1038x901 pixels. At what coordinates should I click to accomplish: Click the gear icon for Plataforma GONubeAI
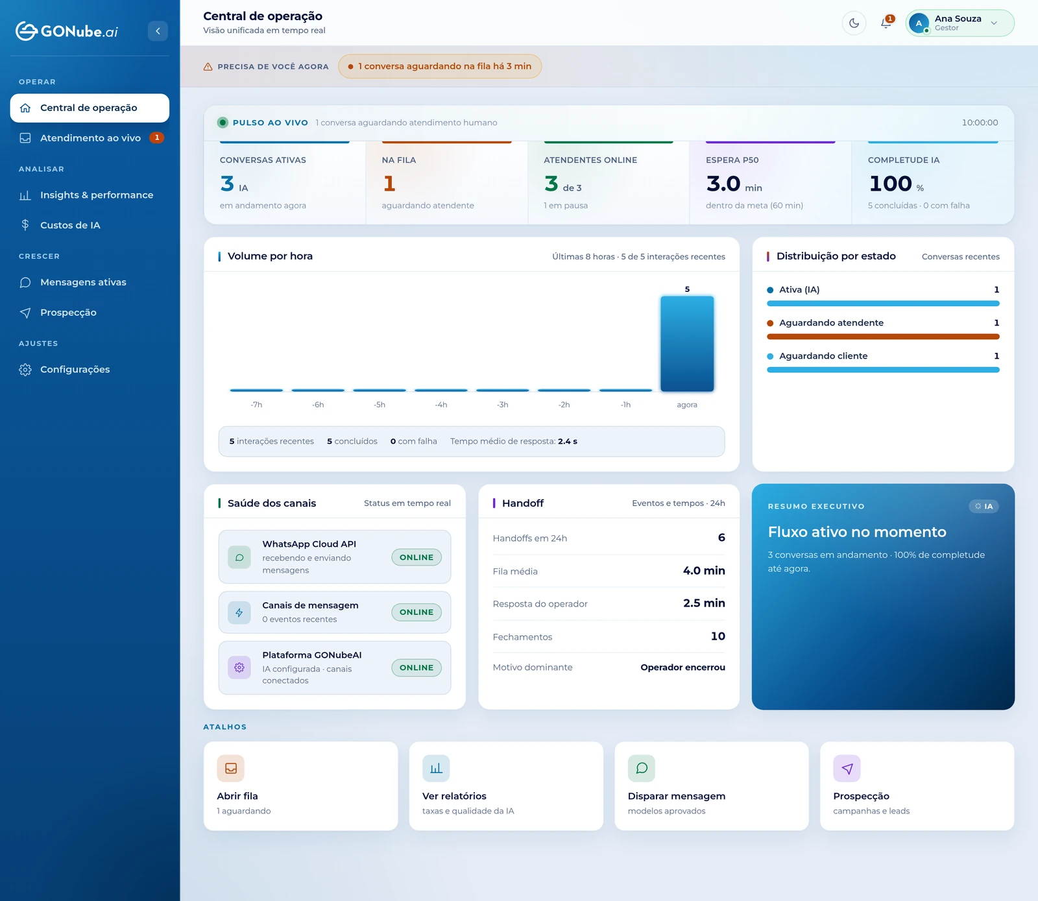click(239, 667)
